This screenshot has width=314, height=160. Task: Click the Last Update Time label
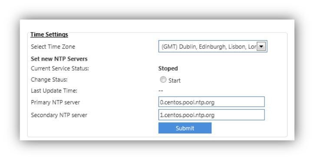coord(54,91)
